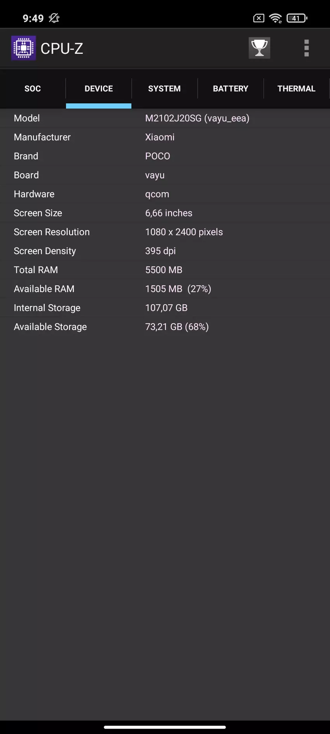330x734 pixels.
Task: Tap the Model row value M2102J20SG
Action: tap(197, 118)
